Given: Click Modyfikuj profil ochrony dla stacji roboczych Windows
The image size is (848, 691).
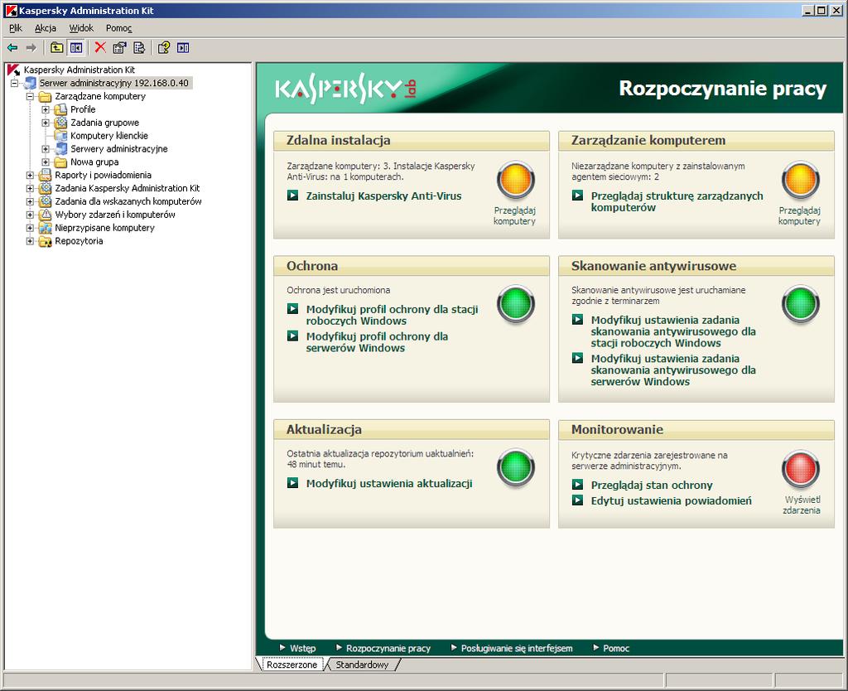Looking at the screenshot, I should point(392,315).
